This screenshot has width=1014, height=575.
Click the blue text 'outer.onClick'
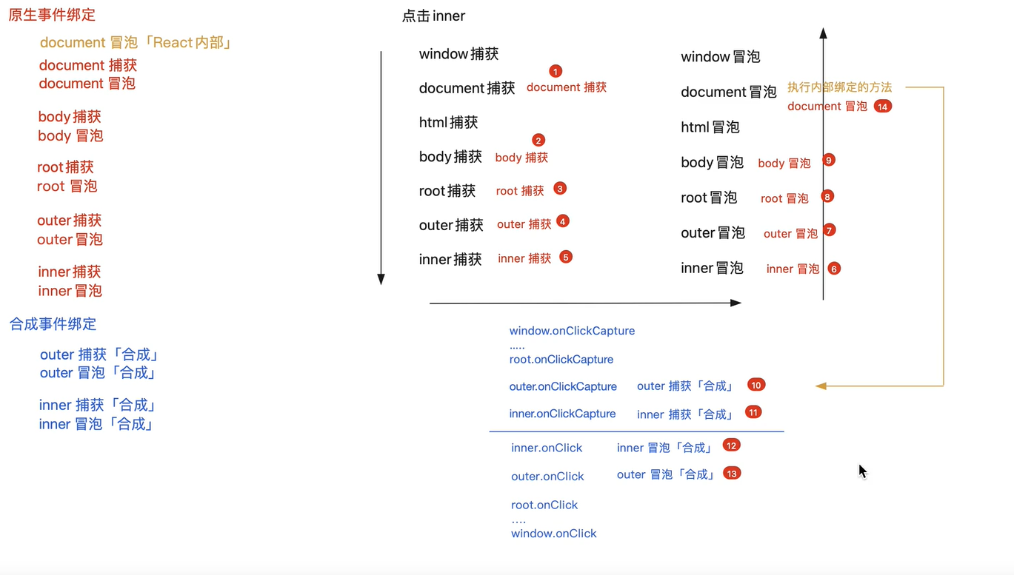point(547,477)
